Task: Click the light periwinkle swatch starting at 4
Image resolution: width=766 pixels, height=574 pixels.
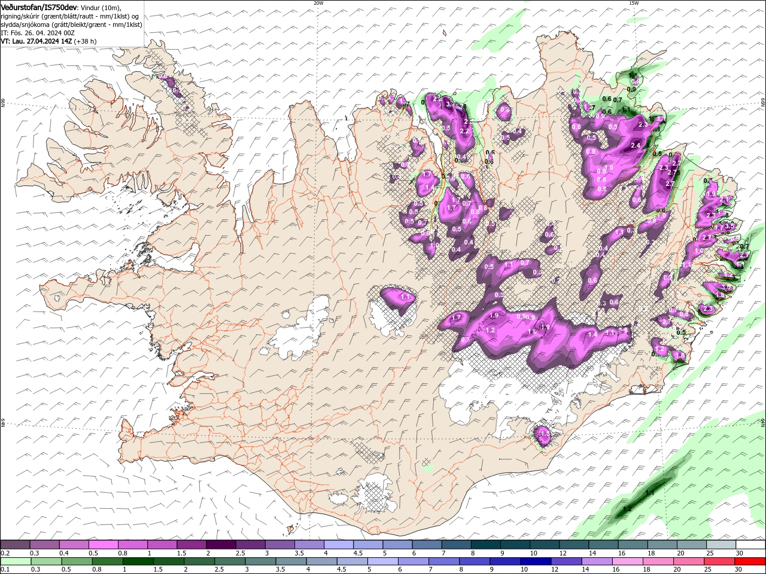Action: 338,545
